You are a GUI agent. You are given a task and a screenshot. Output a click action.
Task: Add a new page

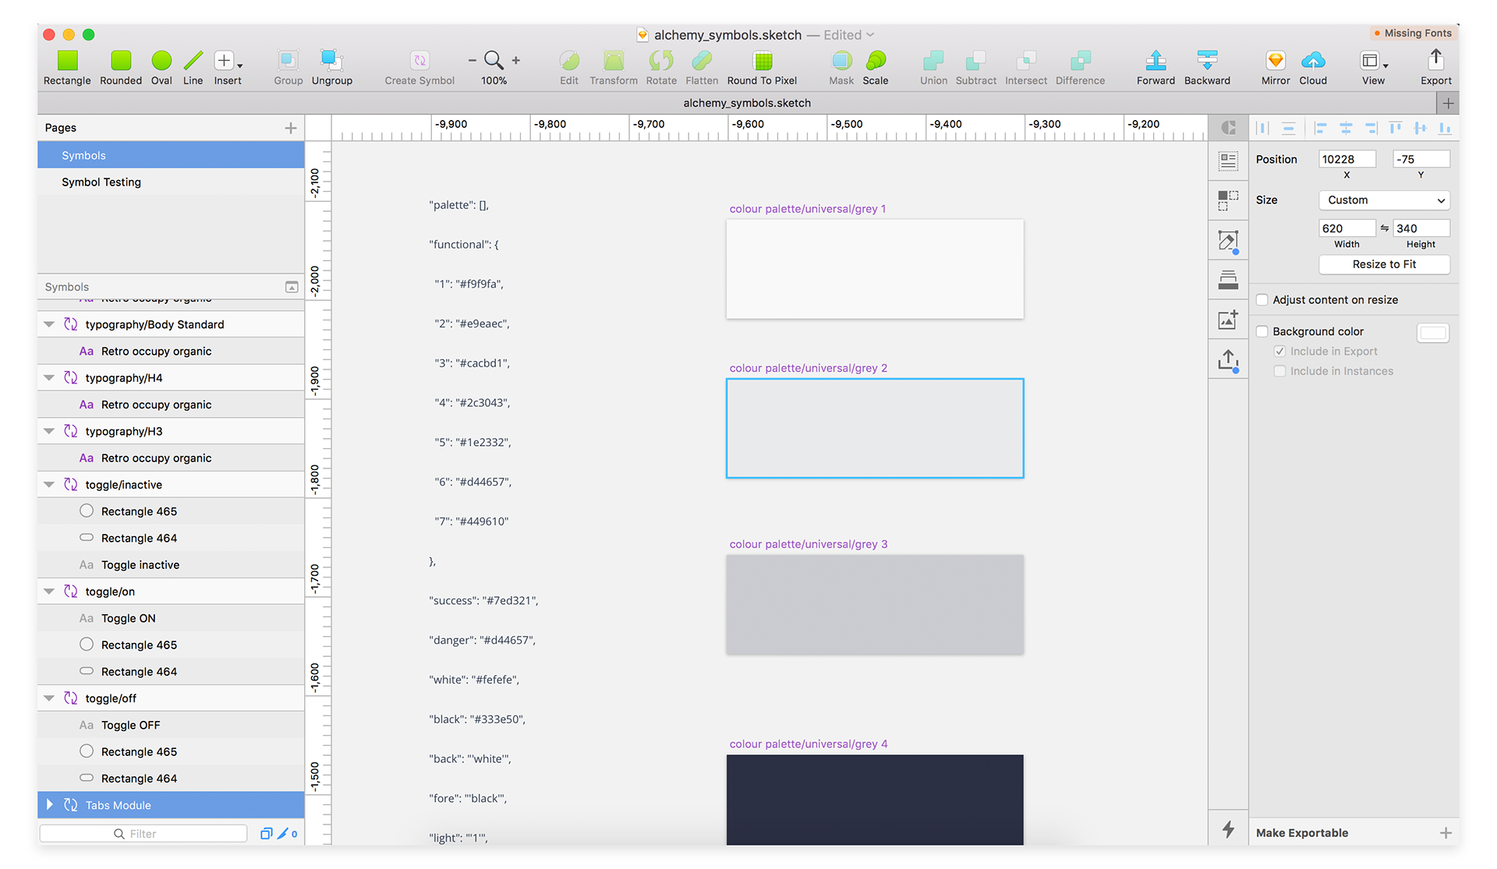[291, 128]
